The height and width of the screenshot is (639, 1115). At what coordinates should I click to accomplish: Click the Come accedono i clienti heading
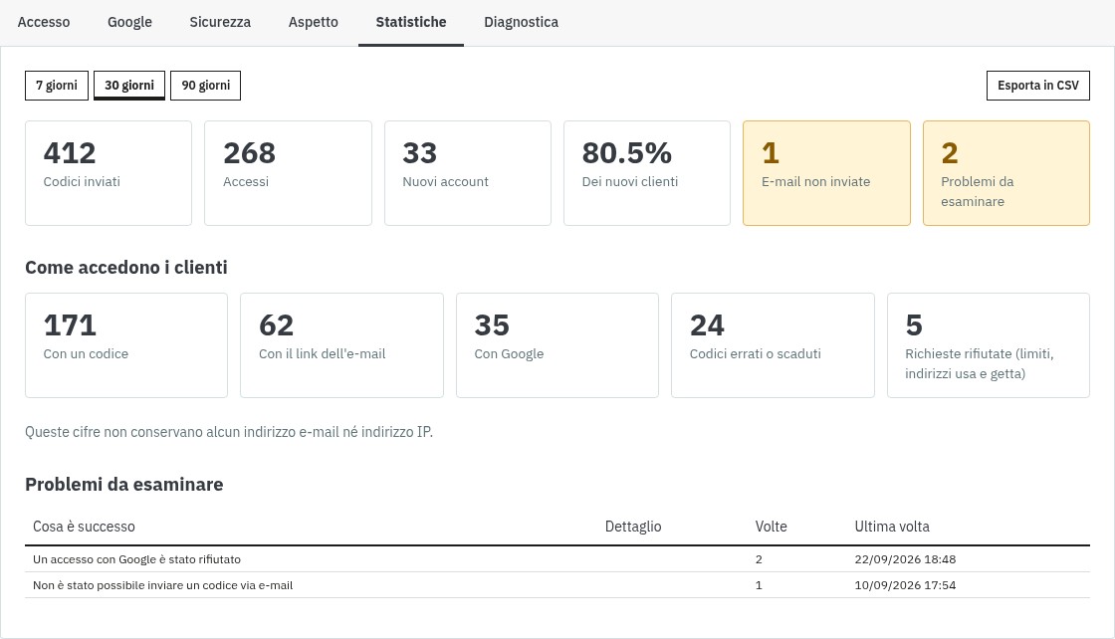click(126, 268)
